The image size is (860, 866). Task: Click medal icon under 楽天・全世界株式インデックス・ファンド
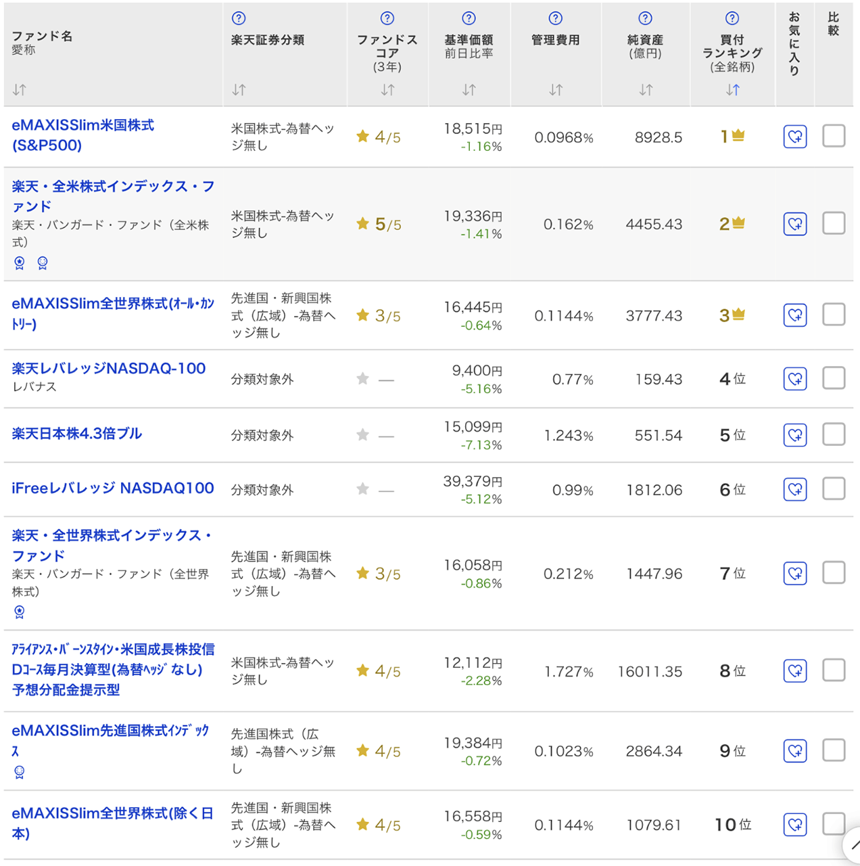pyautogui.click(x=20, y=612)
